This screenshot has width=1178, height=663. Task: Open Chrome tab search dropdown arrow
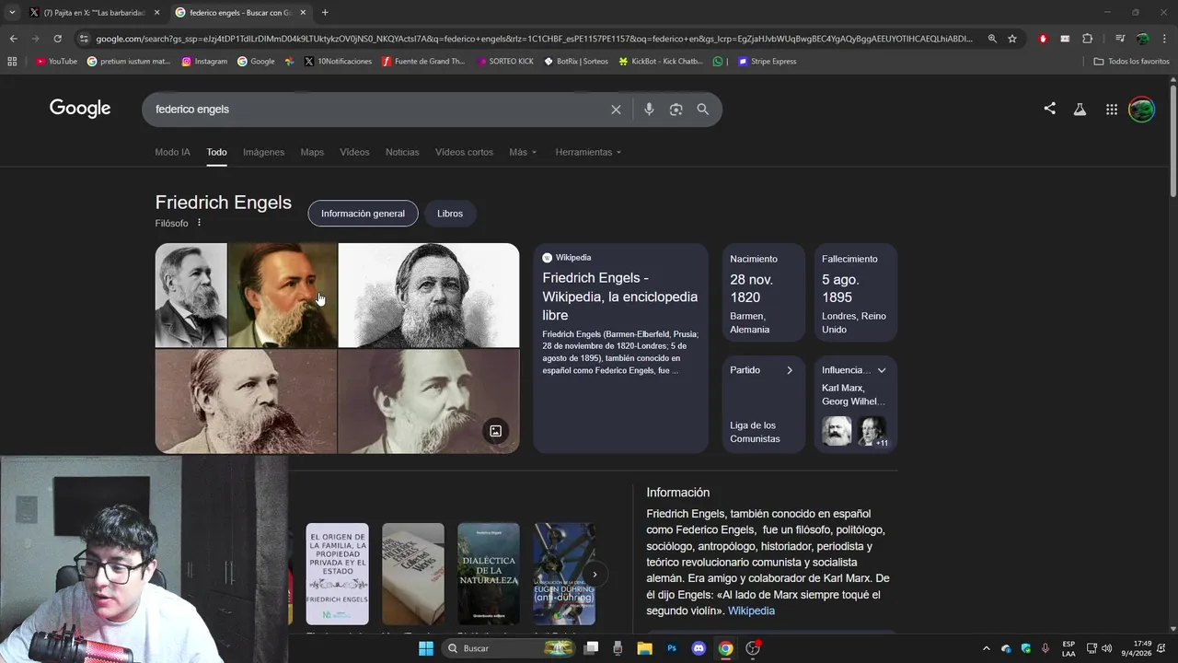pos(12,12)
